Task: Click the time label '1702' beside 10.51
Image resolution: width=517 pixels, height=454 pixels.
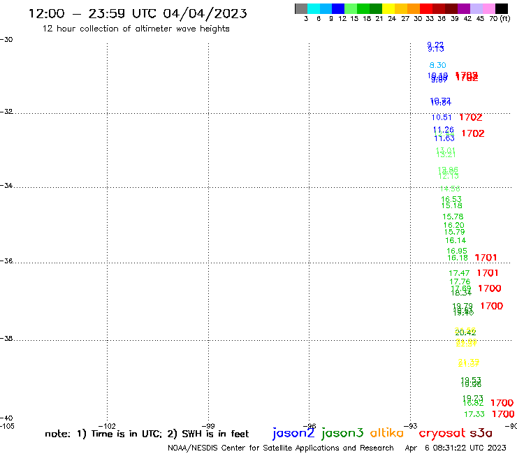Action: (x=471, y=117)
